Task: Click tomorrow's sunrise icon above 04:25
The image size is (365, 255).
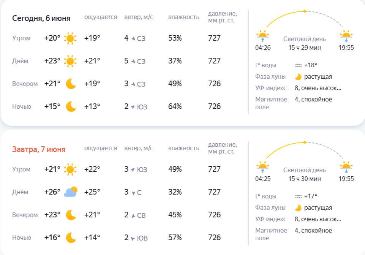Action: click(x=262, y=167)
